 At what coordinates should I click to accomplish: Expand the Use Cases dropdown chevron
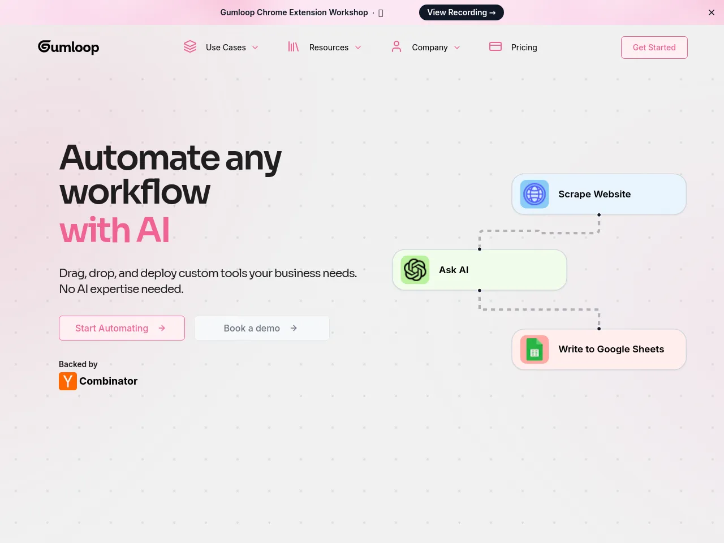coord(255,48)
